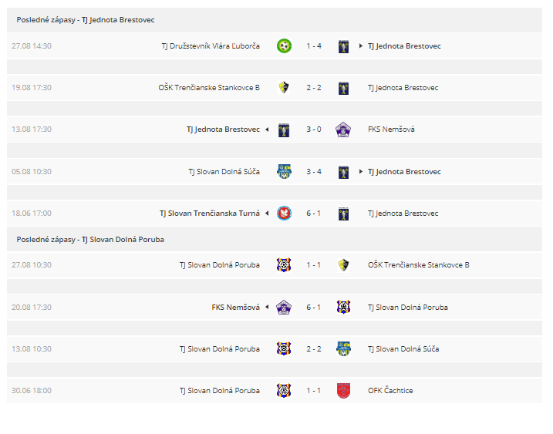The image size is (553, 434).
Task: Select the 30.06 18:00 match row date
Action: pyautogui.click(x=32, y=391)
